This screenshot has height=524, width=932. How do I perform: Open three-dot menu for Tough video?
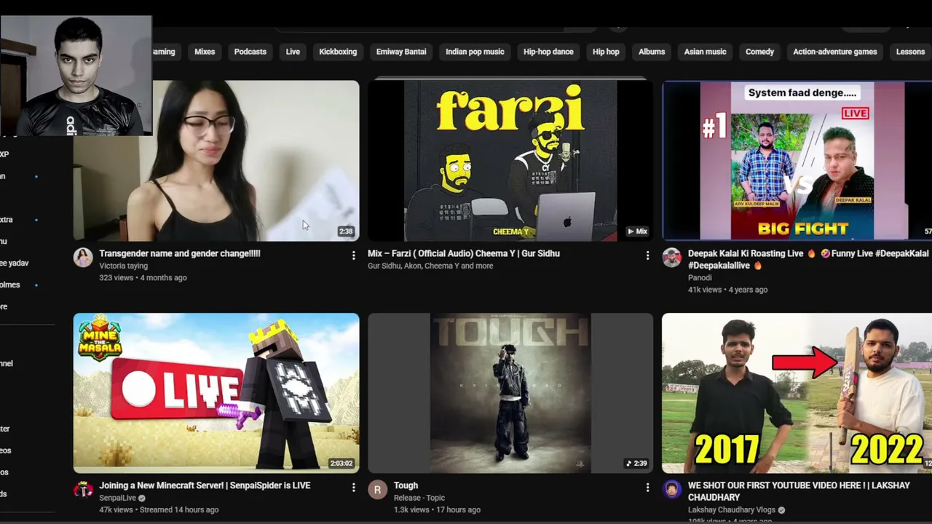[647, 488]
